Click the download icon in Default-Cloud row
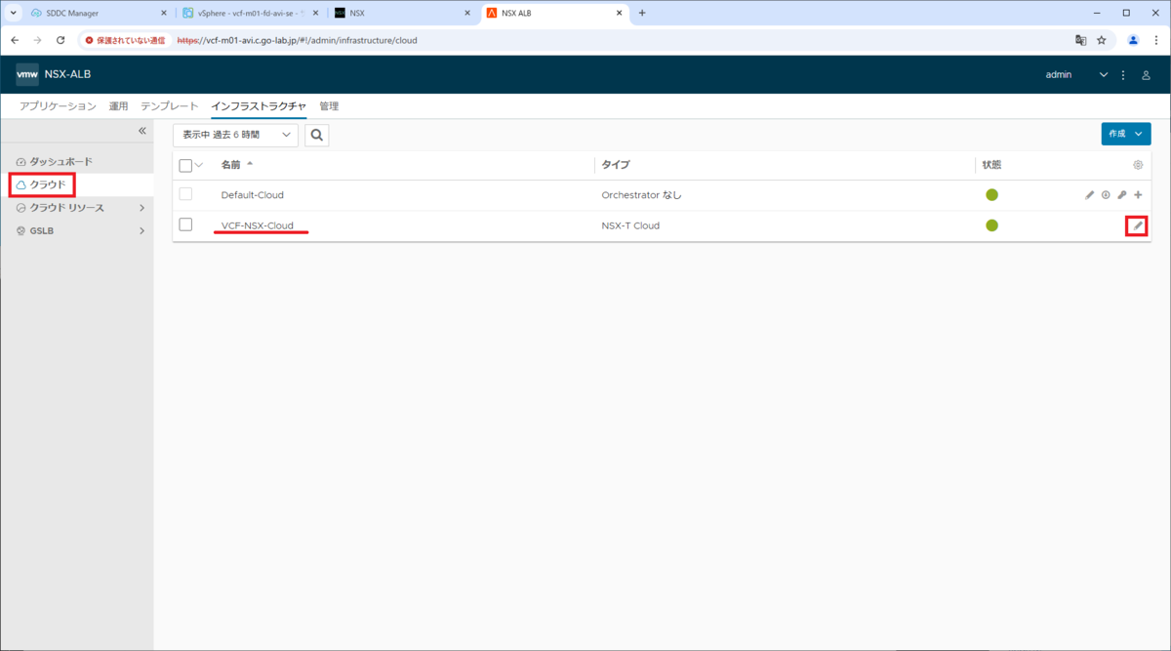 [x=1106, y=195]
